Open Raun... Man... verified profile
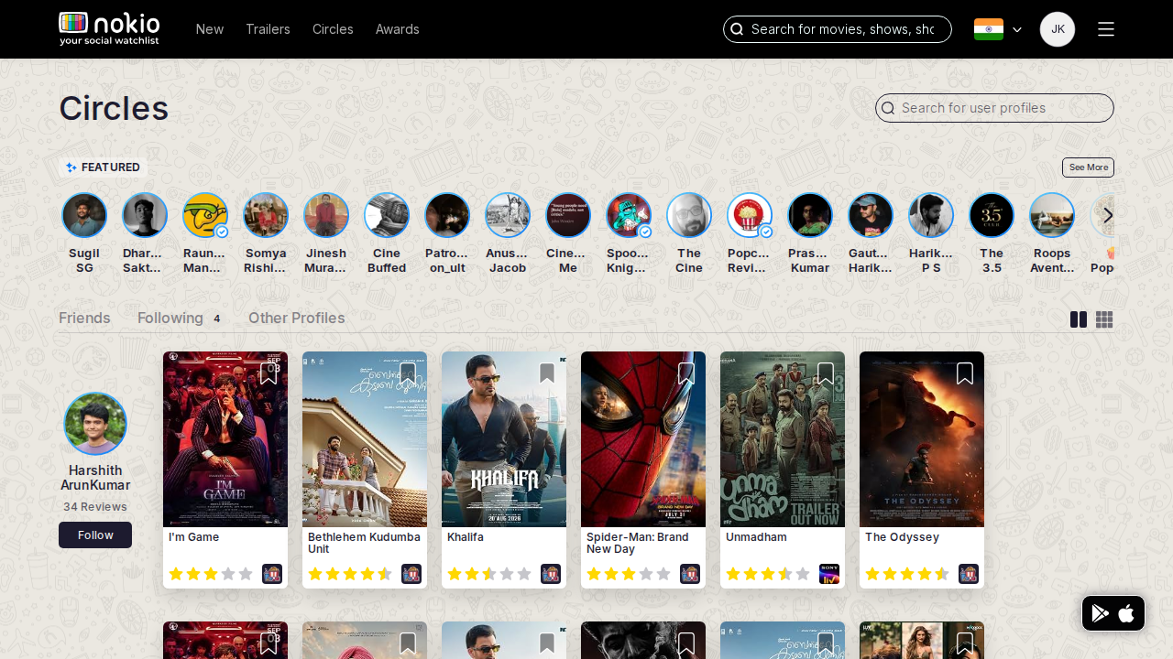1173x659 pixels. (x=205, y=215)
